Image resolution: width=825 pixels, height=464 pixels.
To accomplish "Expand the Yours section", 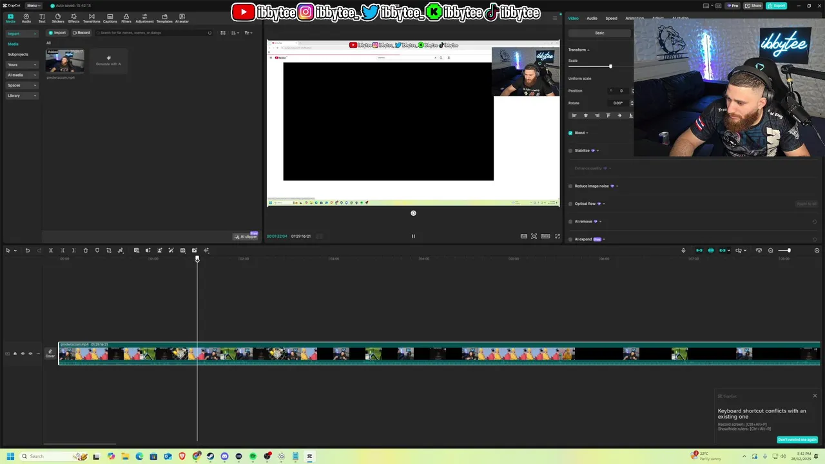I will (x=21, y=64).
